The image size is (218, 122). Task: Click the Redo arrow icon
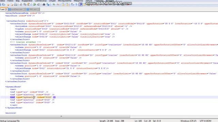38,4
